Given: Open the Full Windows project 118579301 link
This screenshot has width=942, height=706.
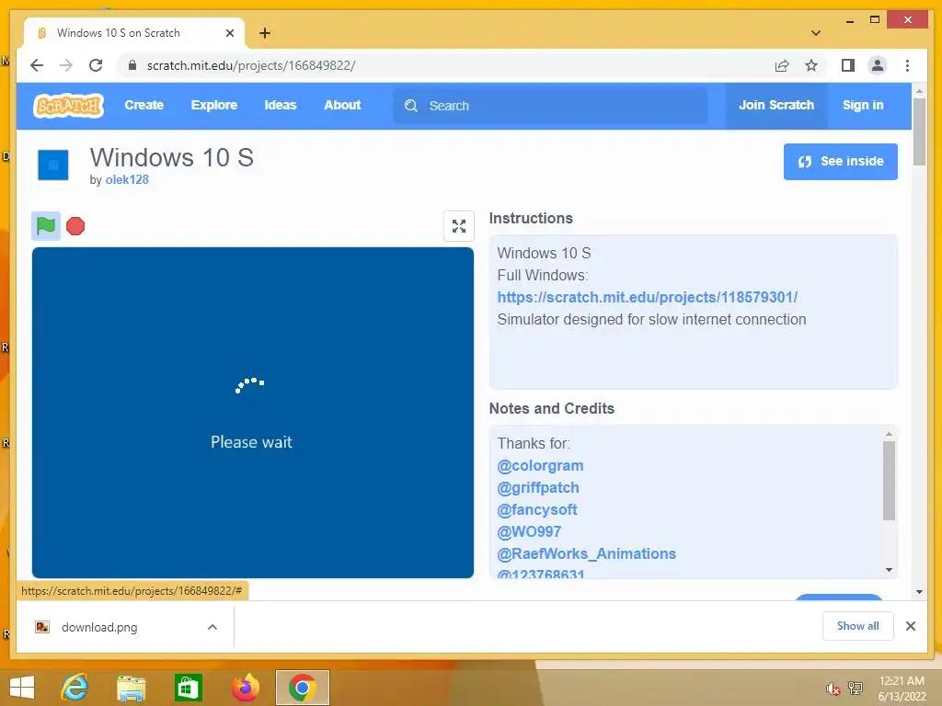Looking at the screenshot, I should [648, 297].
